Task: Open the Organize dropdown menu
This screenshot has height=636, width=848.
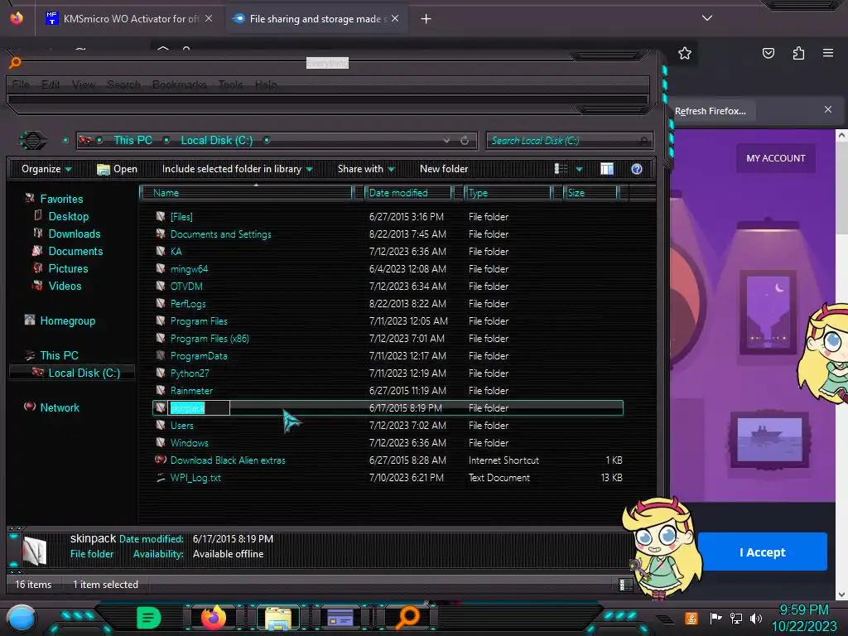Action: (46, 169)
